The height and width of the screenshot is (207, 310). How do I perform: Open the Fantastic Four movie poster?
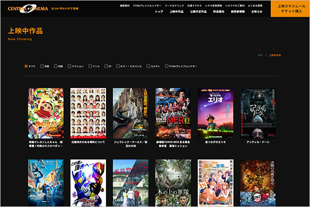point(45,183)
